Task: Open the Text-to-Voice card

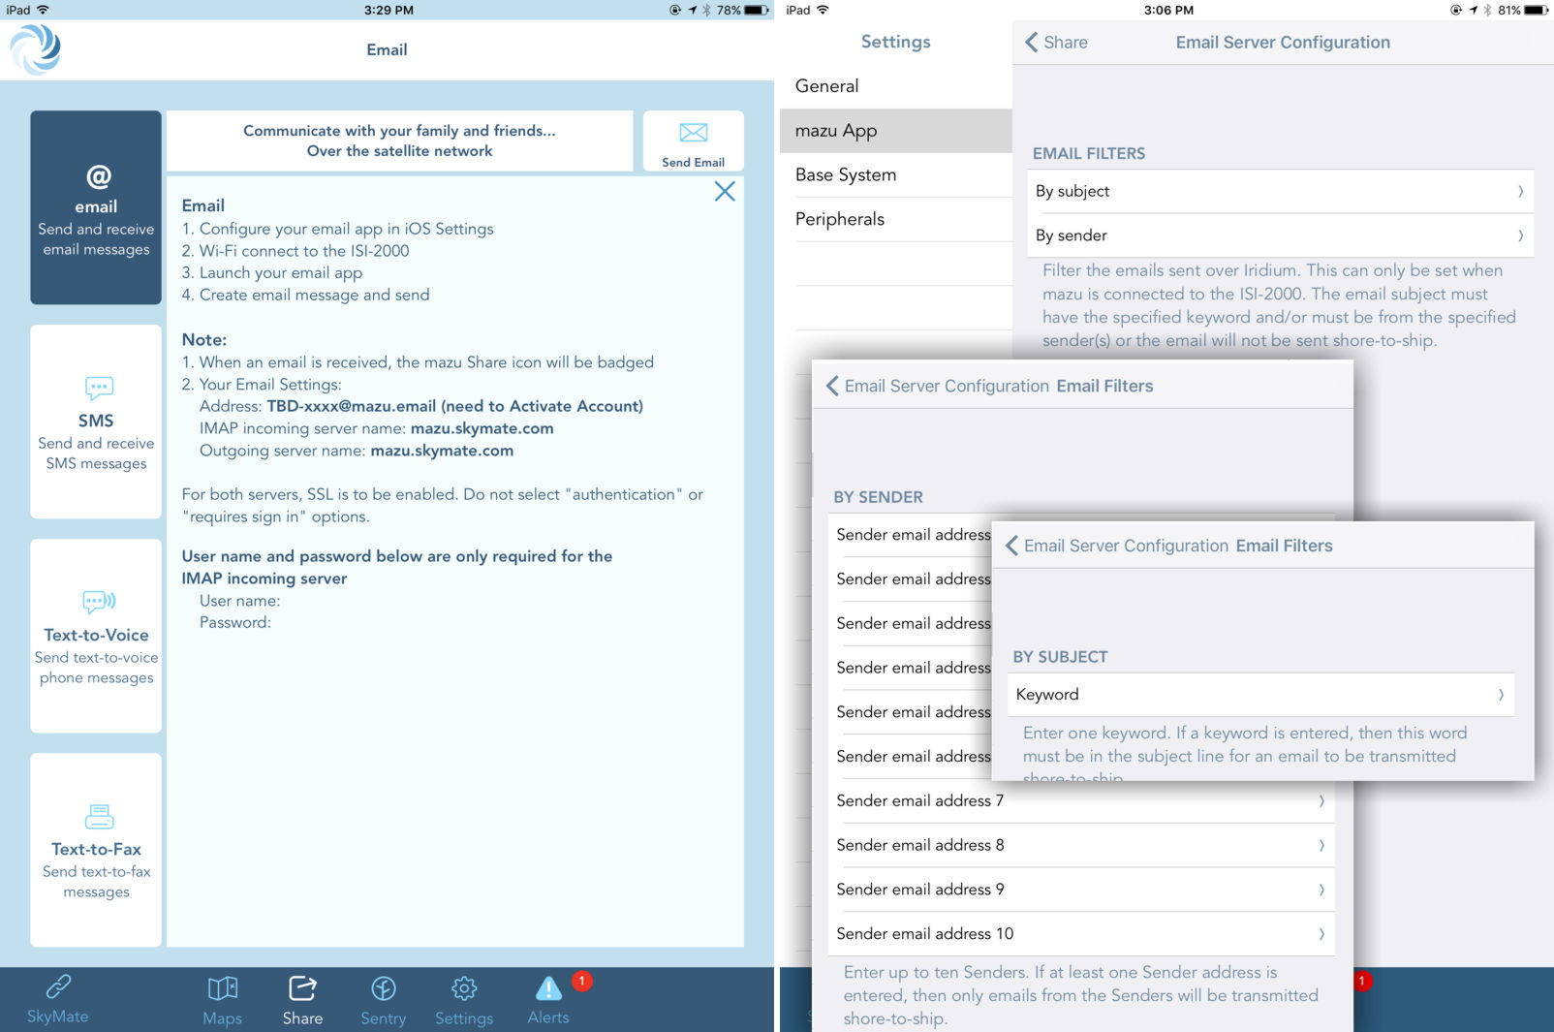Action: point(96,636)
